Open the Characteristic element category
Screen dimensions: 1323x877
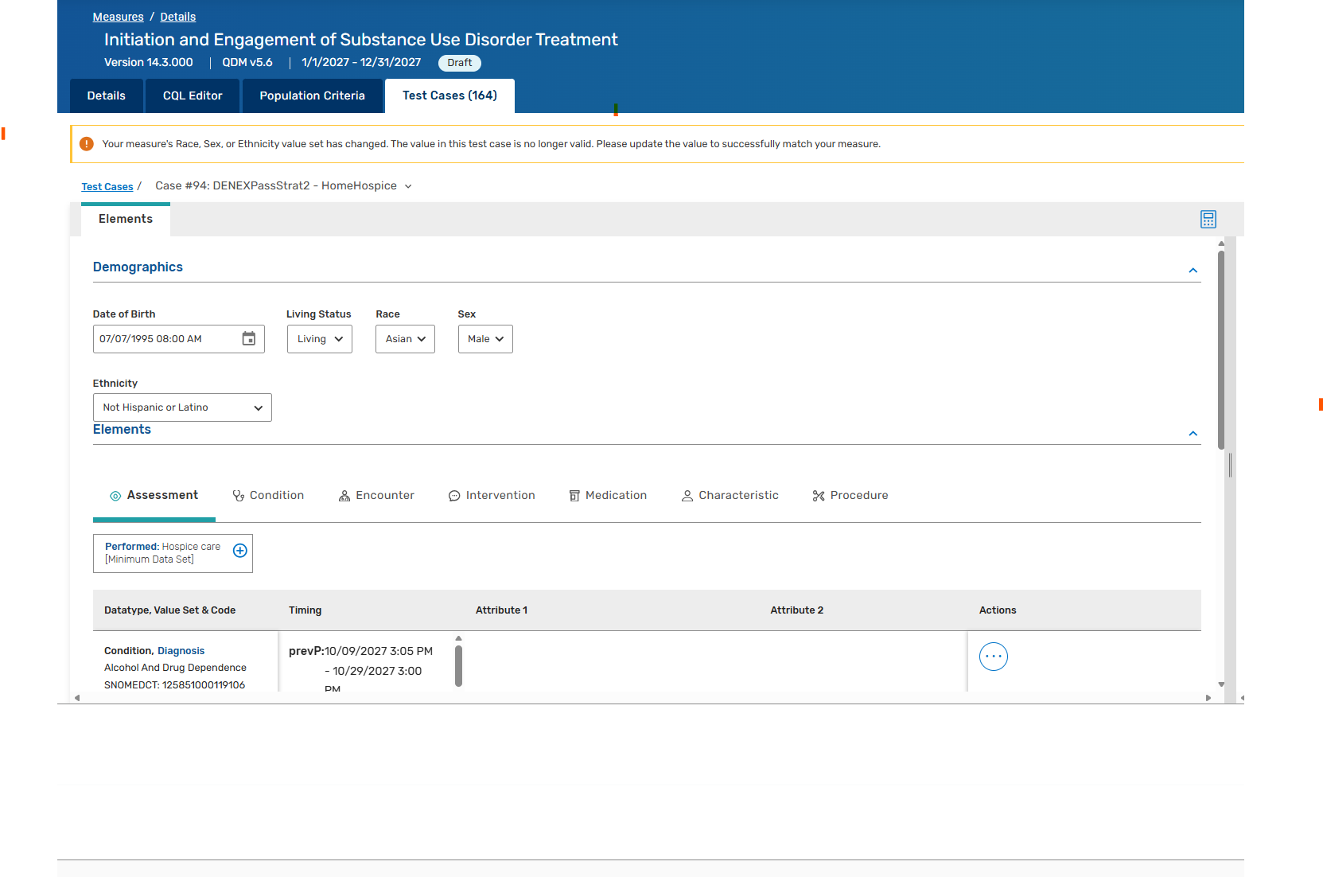click(730, 496)
